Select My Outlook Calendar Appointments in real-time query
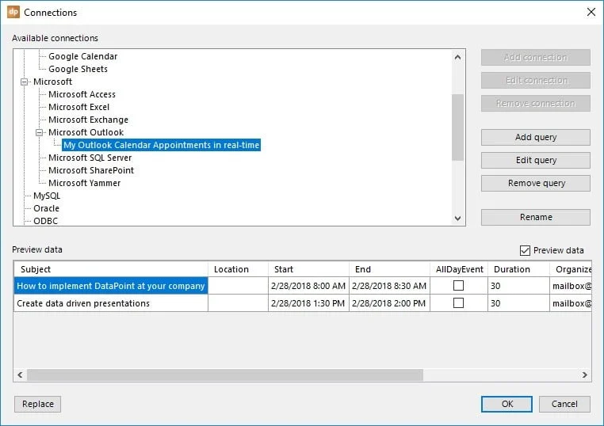The width and height of the screenshot is (604, 426). click(x=162, y=145)
